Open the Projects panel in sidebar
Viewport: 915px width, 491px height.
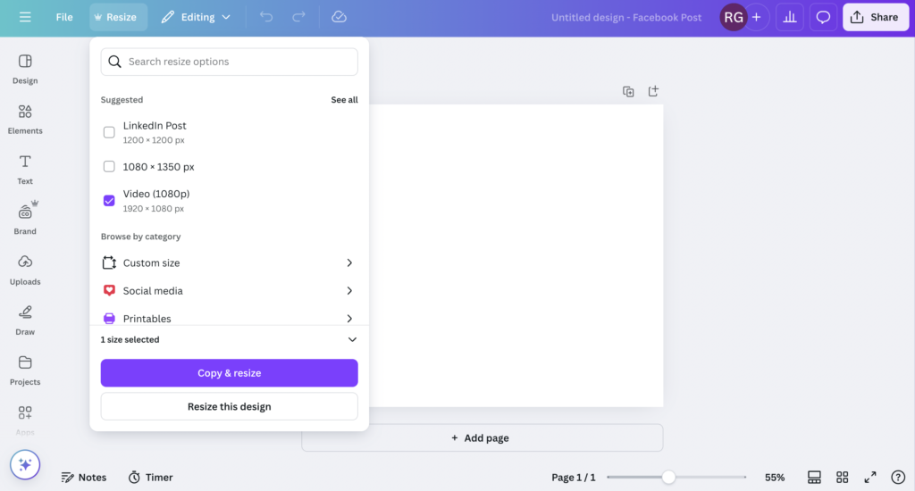click(24, 370)
